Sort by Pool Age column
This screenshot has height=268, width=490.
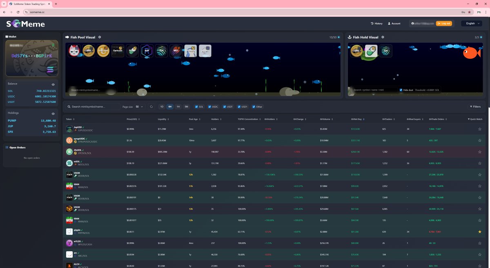pos(195,119)
